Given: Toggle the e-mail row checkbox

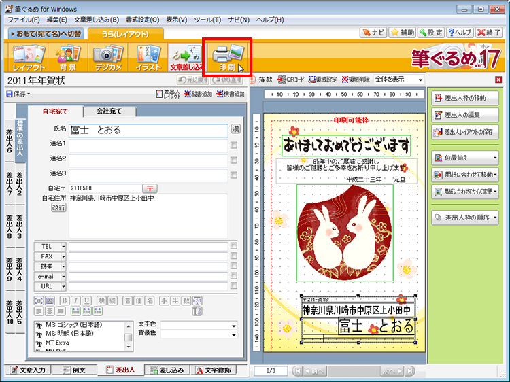Looking at the screenshot, I should click(234, 276).
